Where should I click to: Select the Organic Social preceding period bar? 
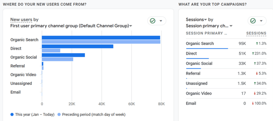(x=58, y=59)
